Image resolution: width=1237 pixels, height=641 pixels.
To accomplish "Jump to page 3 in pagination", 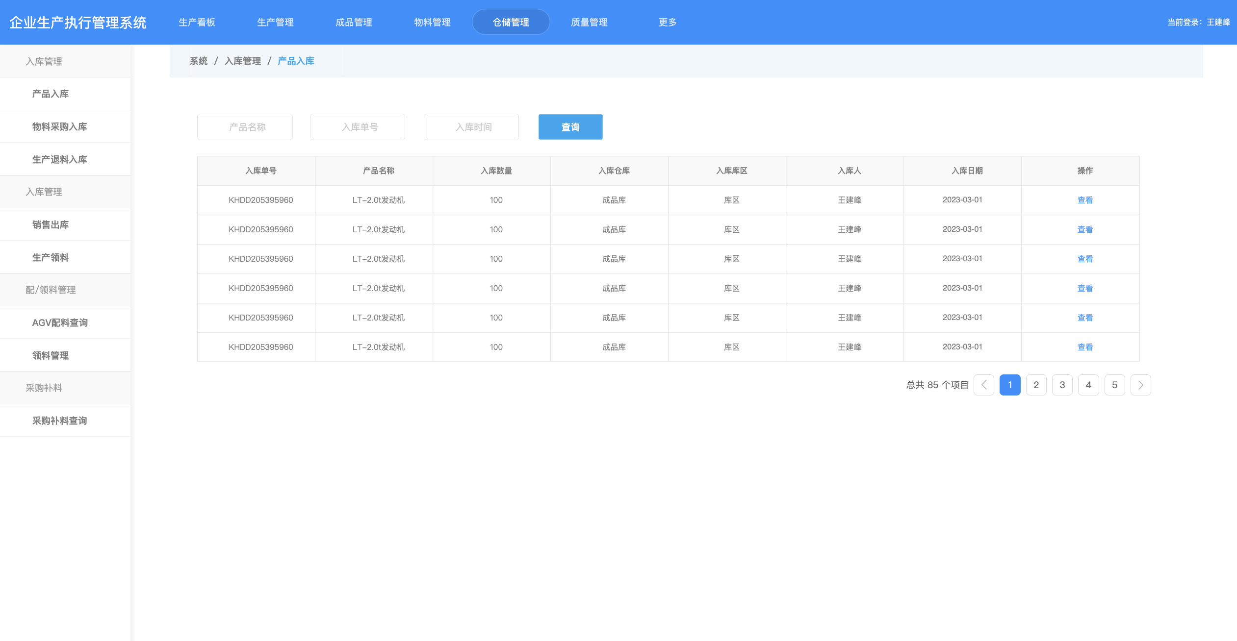I will (1062, 385).
